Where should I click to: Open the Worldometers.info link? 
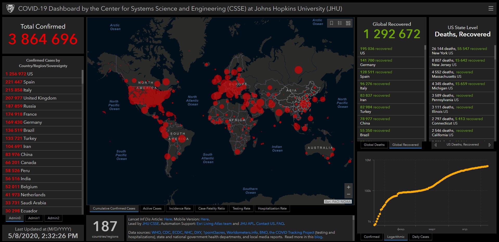tap(242, 232)
